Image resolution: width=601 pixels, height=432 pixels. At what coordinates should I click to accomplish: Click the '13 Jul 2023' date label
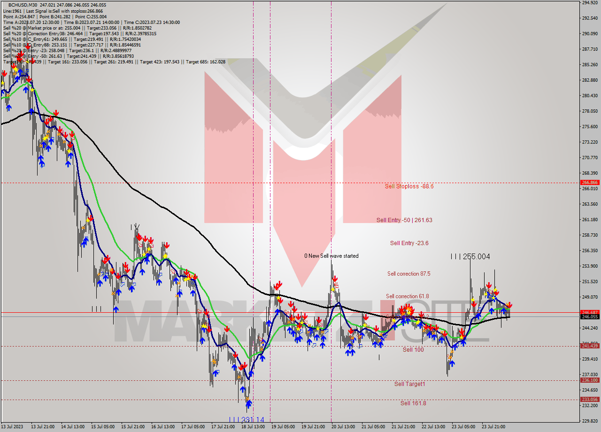(x=13, y=427)
